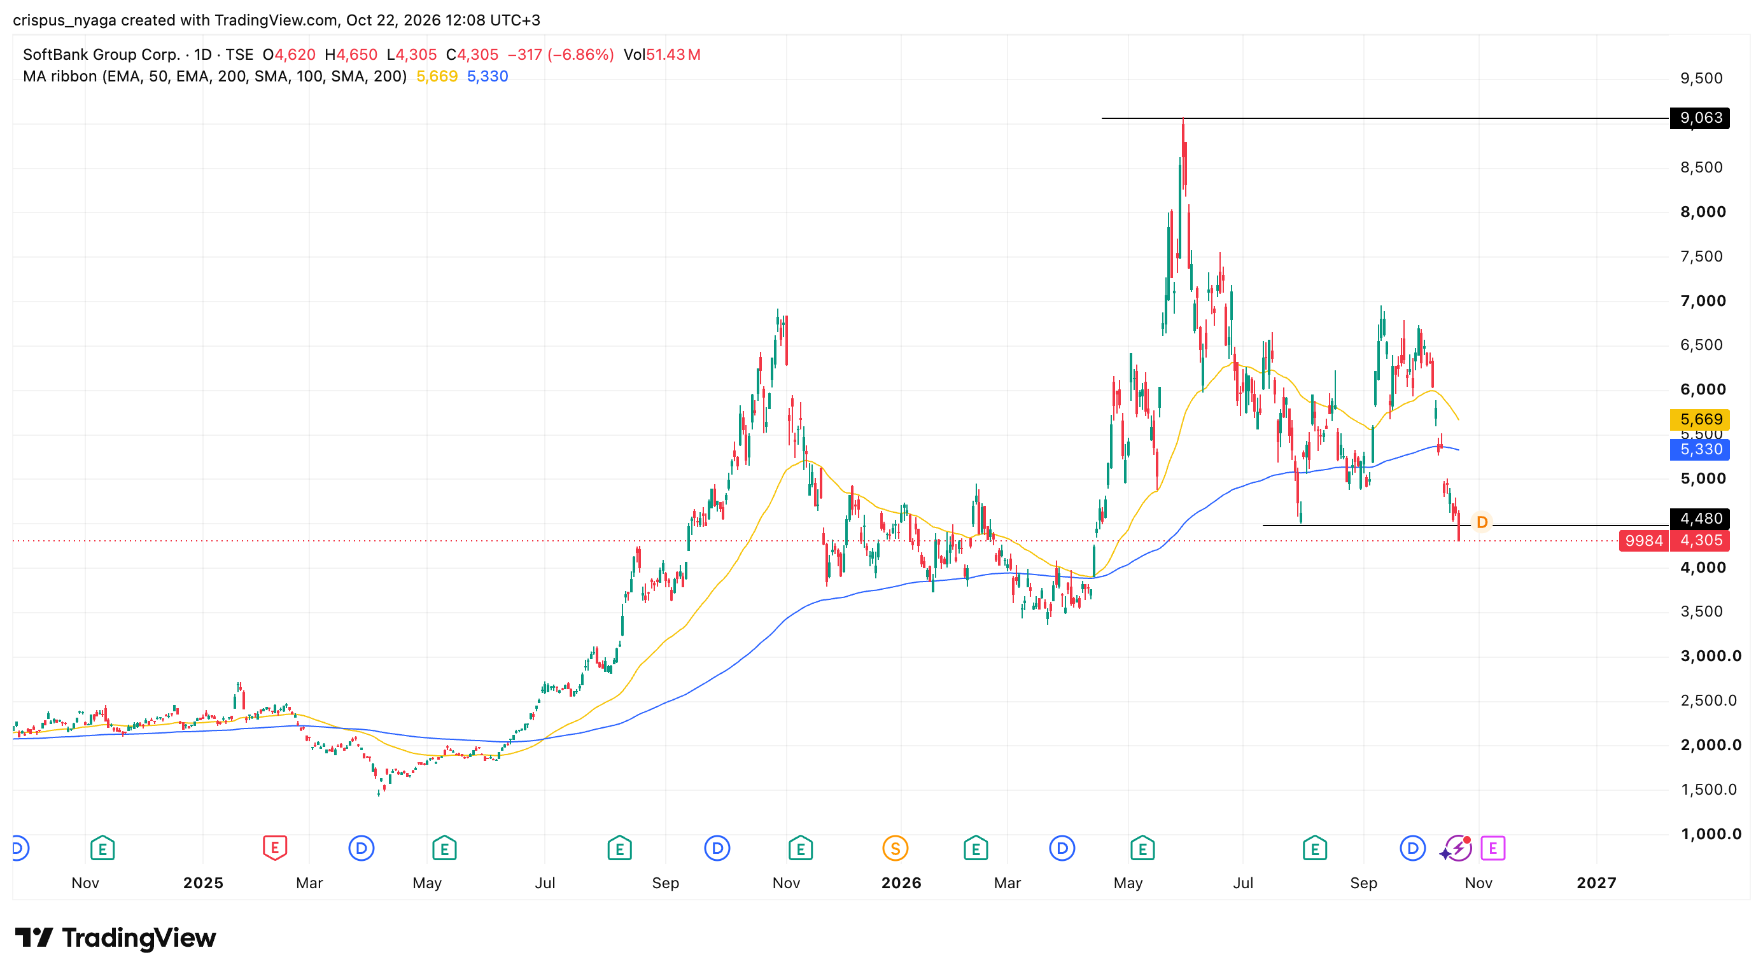Click the −317 (−6.86%) change value
The width and height of the screenshot is (1763, 976).
tap(561, 55)
